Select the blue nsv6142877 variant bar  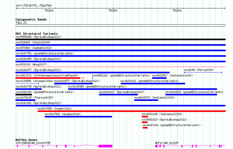[73, 84]
